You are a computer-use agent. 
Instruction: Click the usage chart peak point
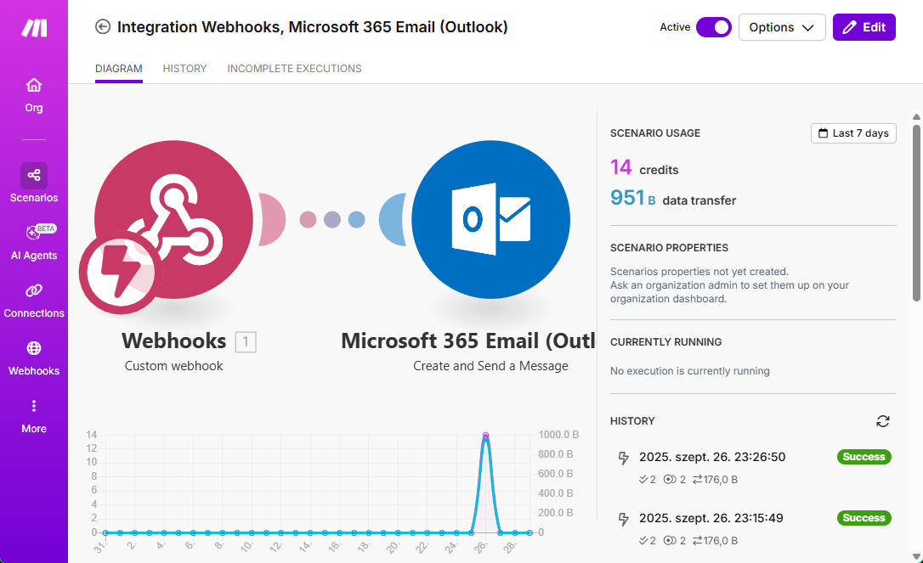click(x=485, y=436)
